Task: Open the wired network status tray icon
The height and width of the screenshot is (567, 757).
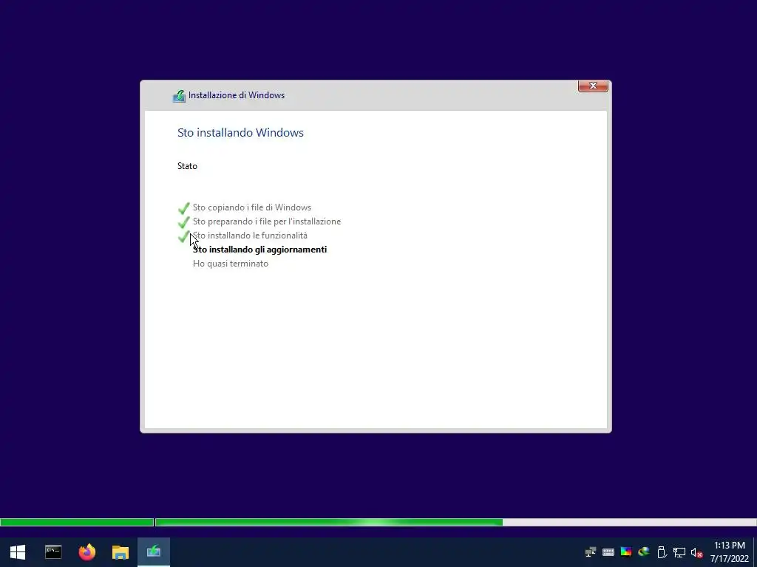Action: 679,552
